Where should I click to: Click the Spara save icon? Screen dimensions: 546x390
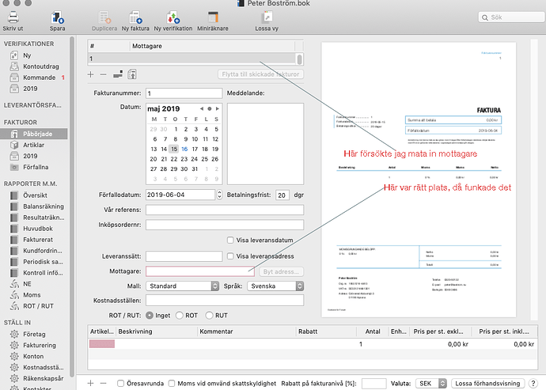coord(57,17)
